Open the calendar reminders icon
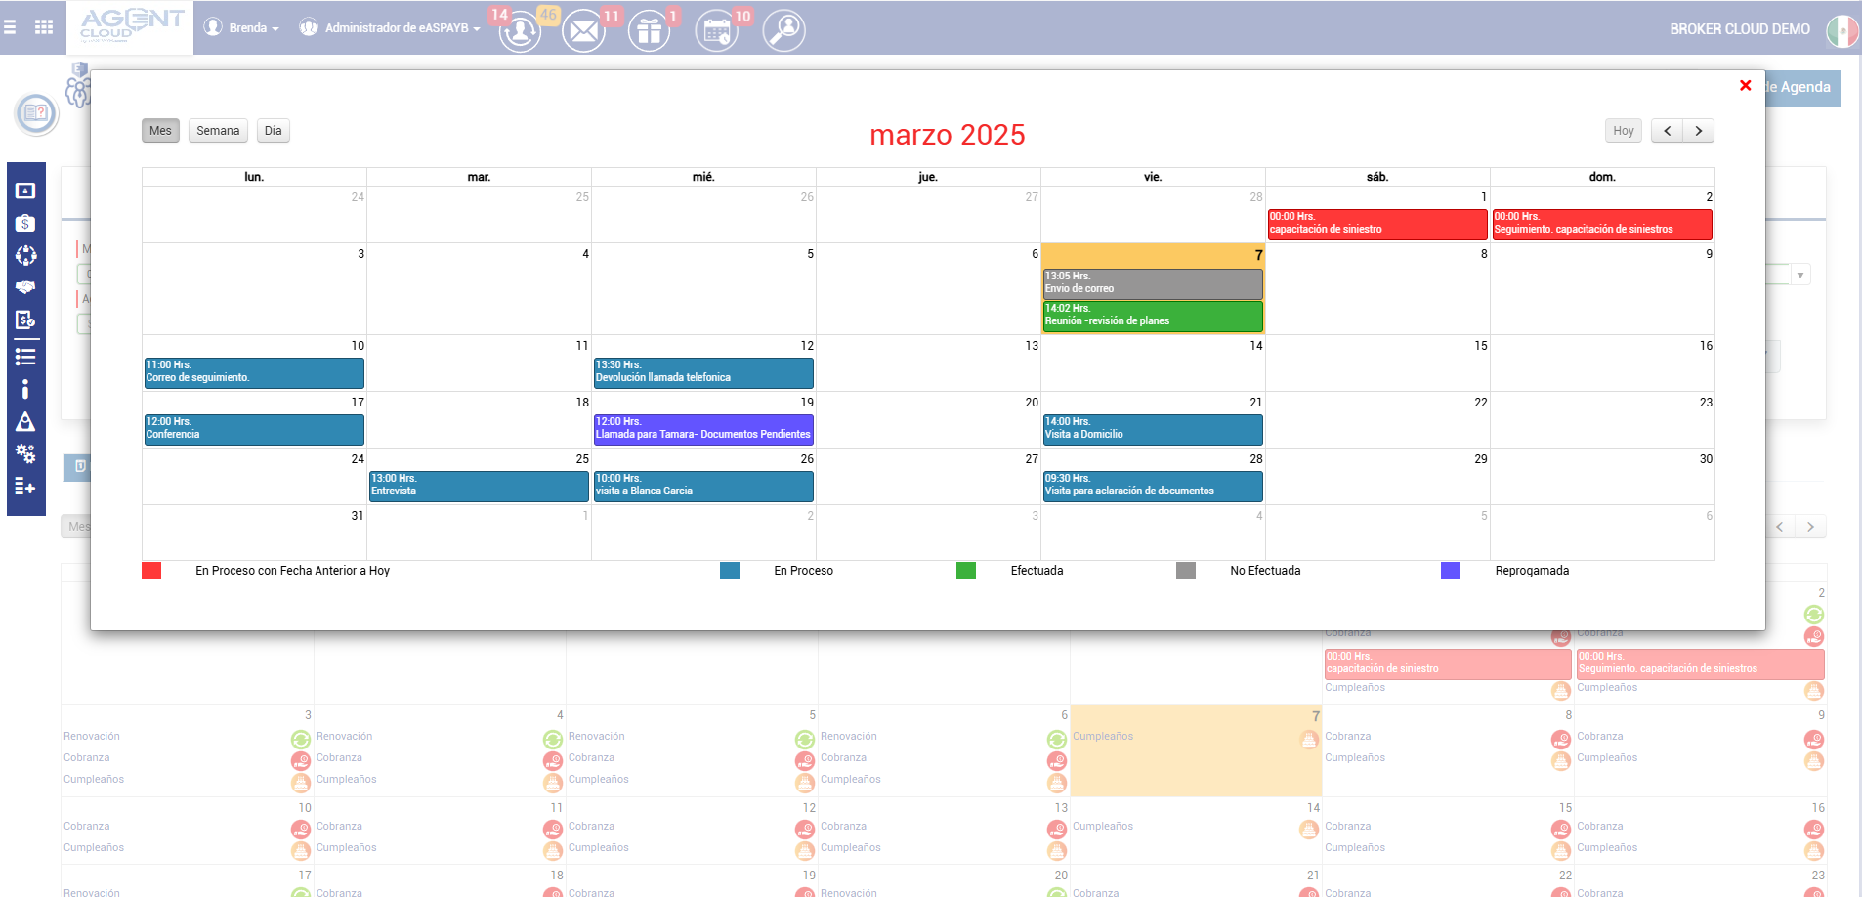 (717, 30)
